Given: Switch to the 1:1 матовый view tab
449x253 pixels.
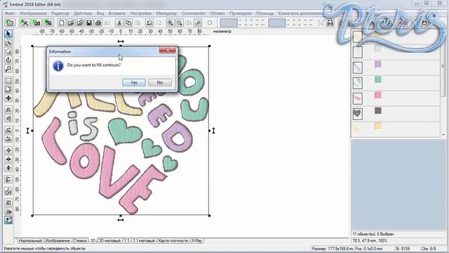Looking at the screenshot, I should [x=143, y=240].
